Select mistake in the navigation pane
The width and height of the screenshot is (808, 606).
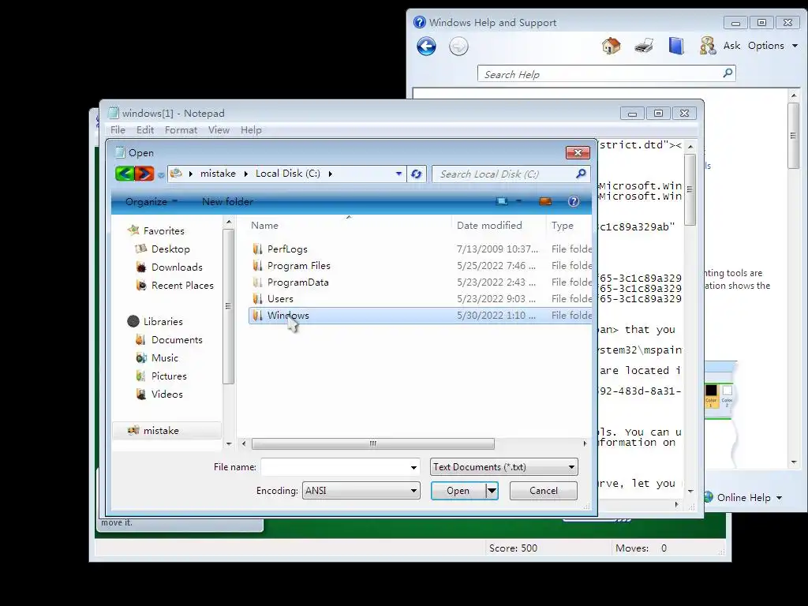pos(166,430)
